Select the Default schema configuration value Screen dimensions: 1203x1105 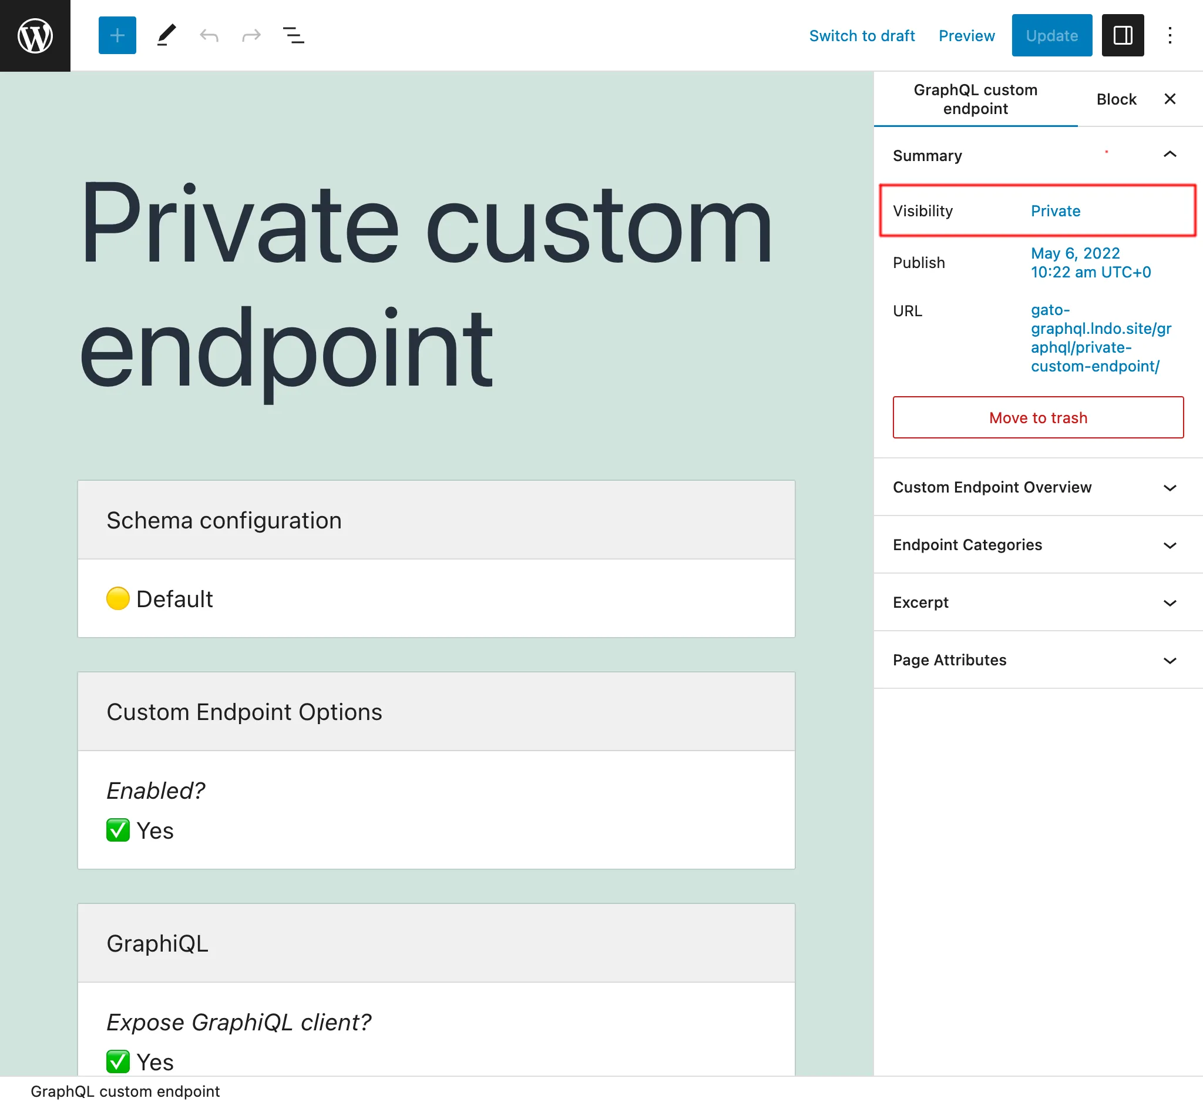[160, 598]
